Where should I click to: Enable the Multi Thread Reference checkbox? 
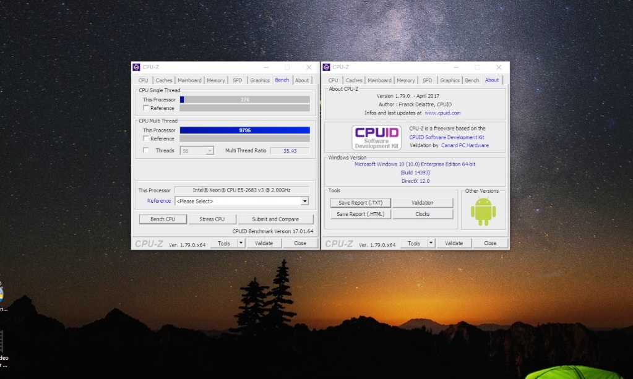point(146,138)
